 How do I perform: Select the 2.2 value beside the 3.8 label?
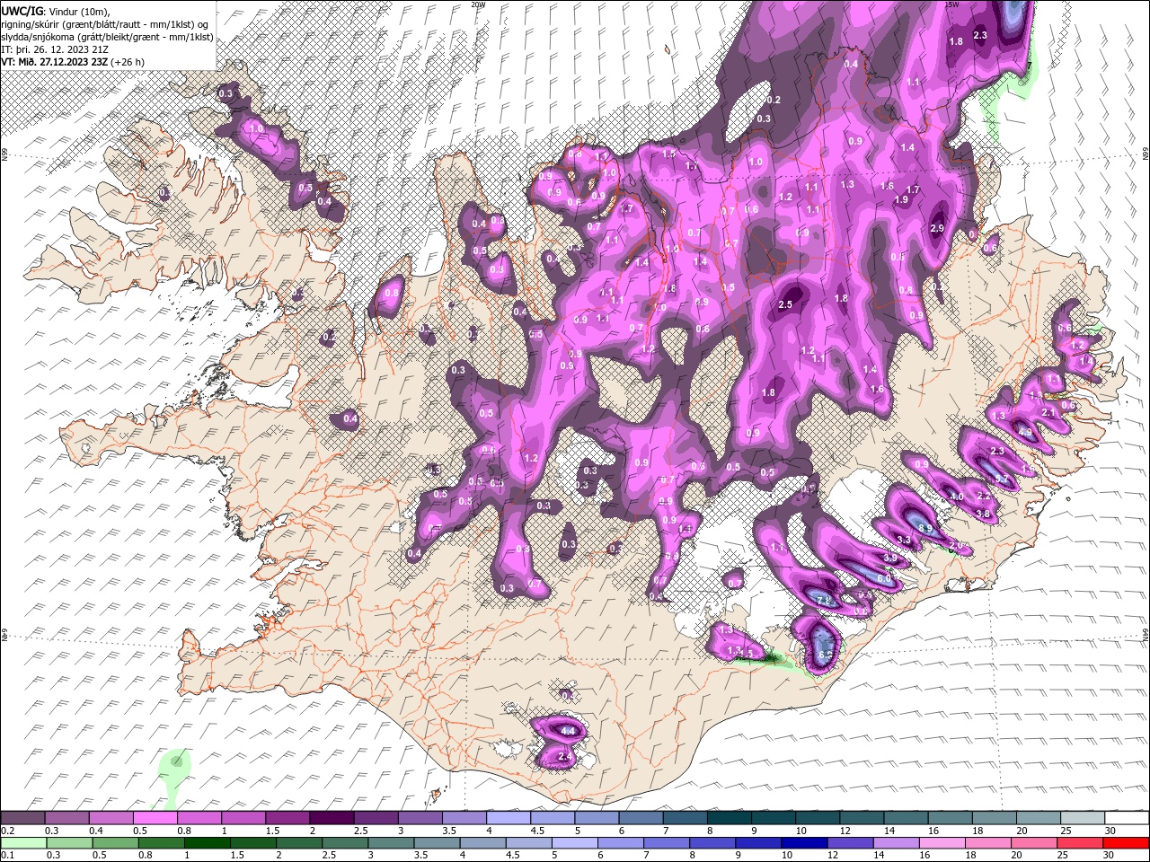[x=983, y=496]
